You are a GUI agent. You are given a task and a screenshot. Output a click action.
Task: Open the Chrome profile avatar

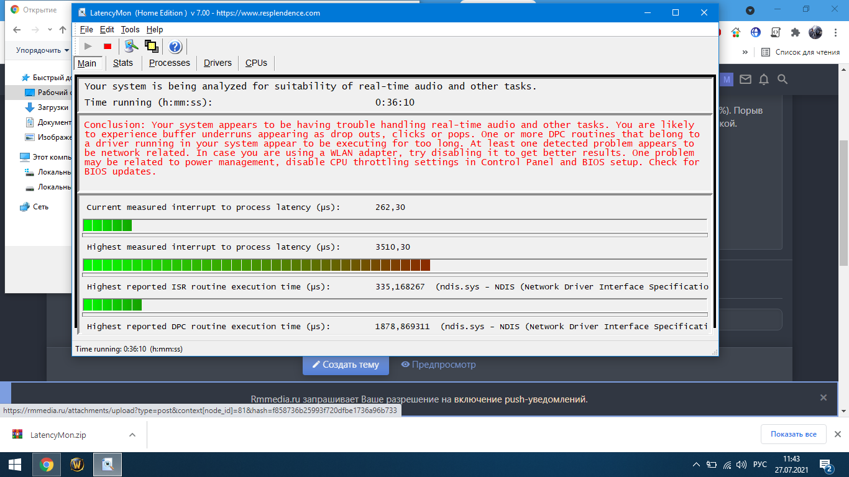tap(815, 32)
